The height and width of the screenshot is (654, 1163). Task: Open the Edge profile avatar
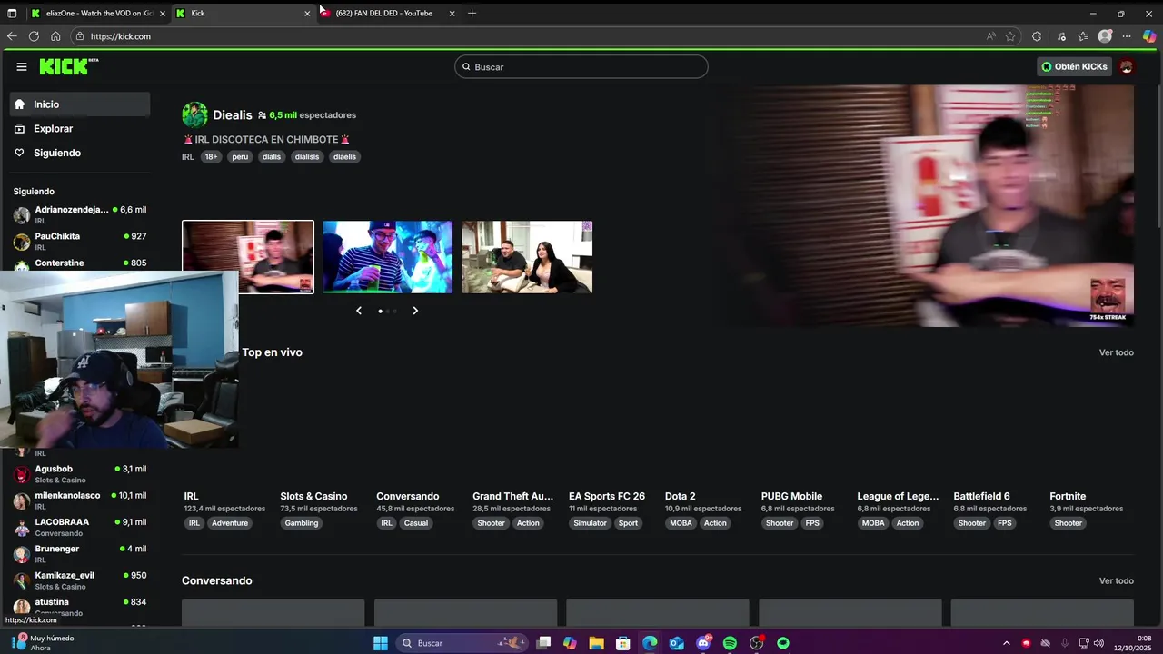(x=1105, y=36)
